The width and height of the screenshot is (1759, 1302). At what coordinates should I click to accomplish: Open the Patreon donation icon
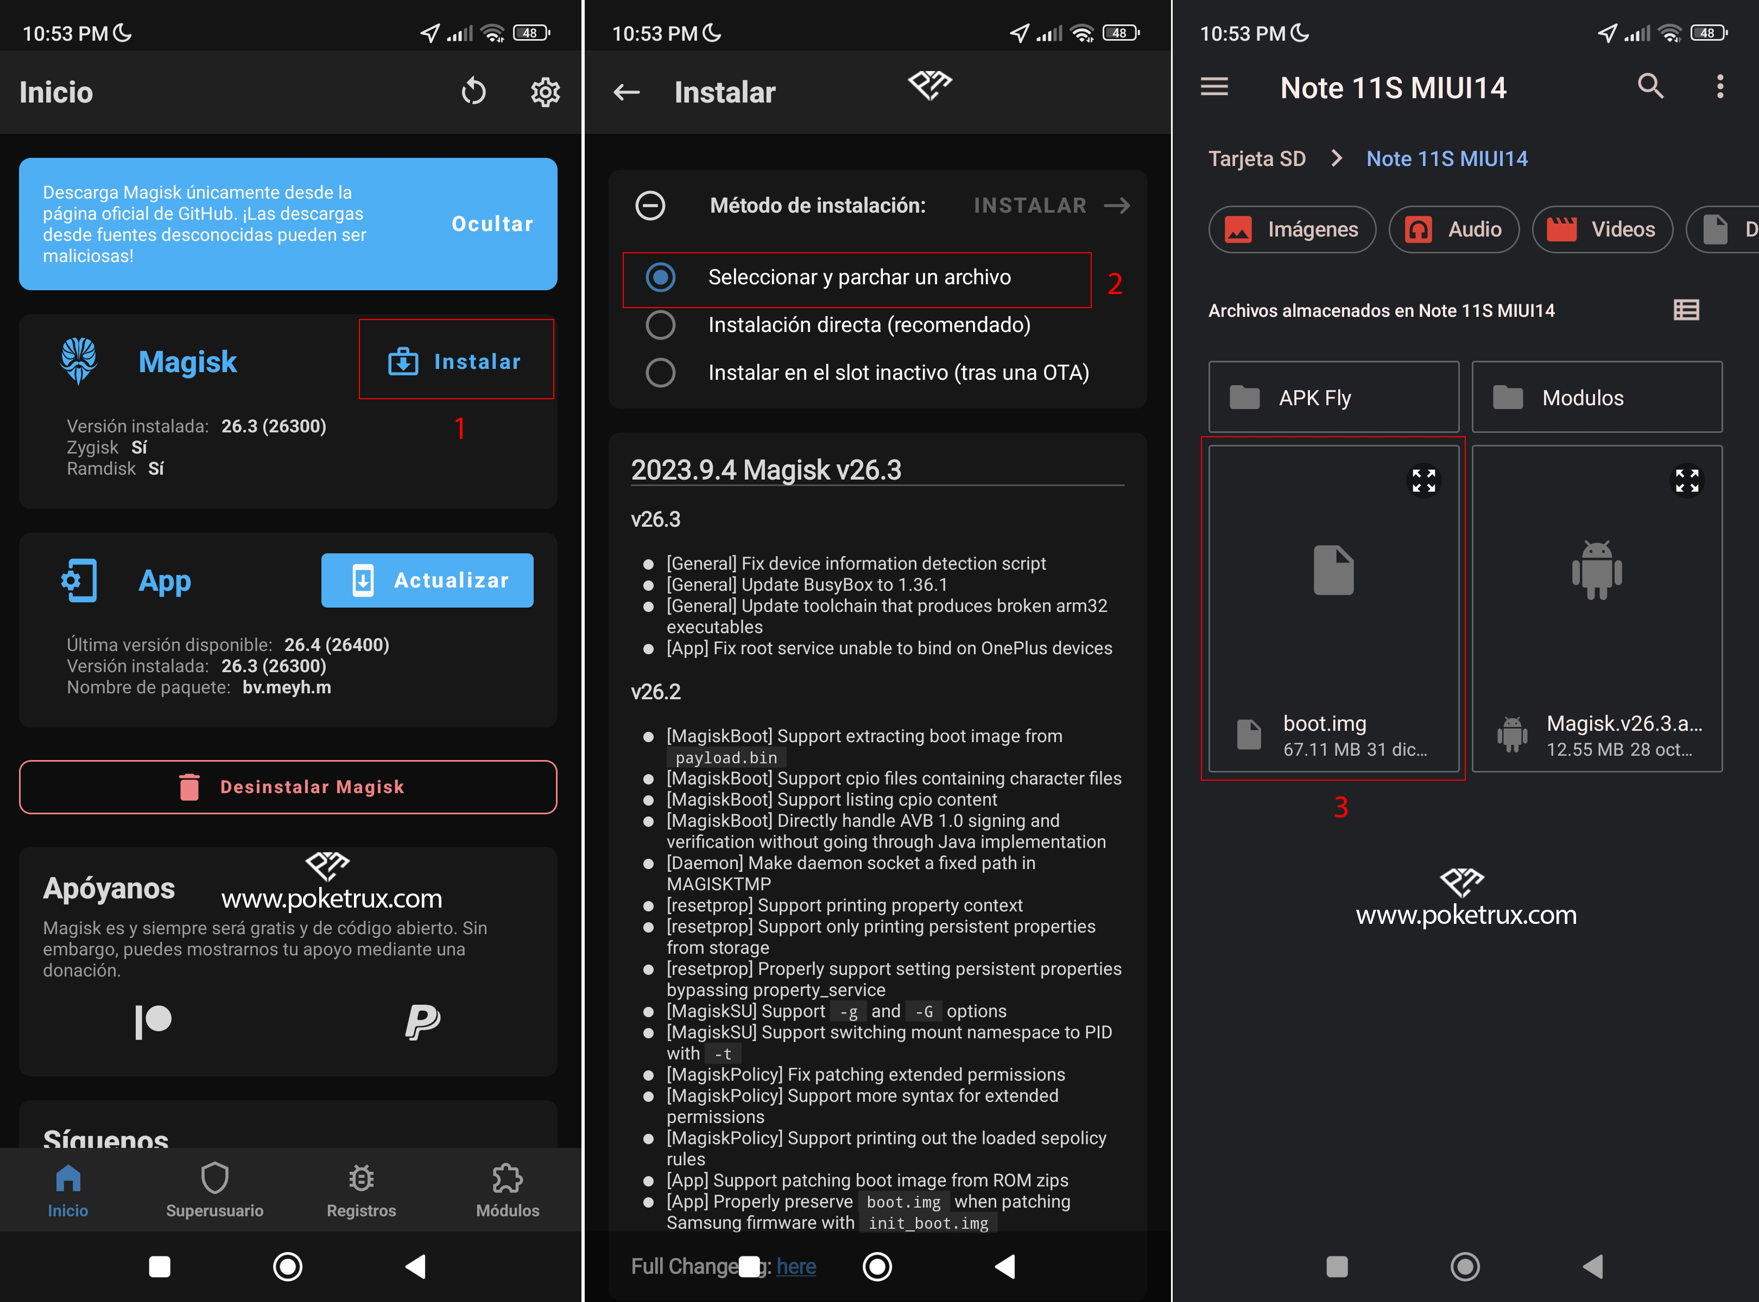coord(153,1022)
